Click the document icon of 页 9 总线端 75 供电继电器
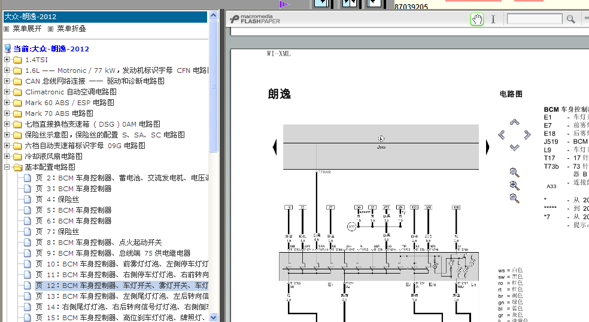589x322 pixels. [27, 253]
